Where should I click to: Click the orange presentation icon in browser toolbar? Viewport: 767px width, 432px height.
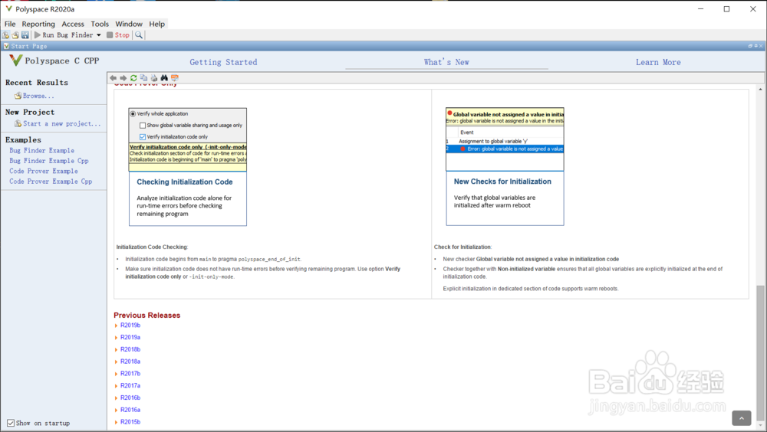pos(175,77)
